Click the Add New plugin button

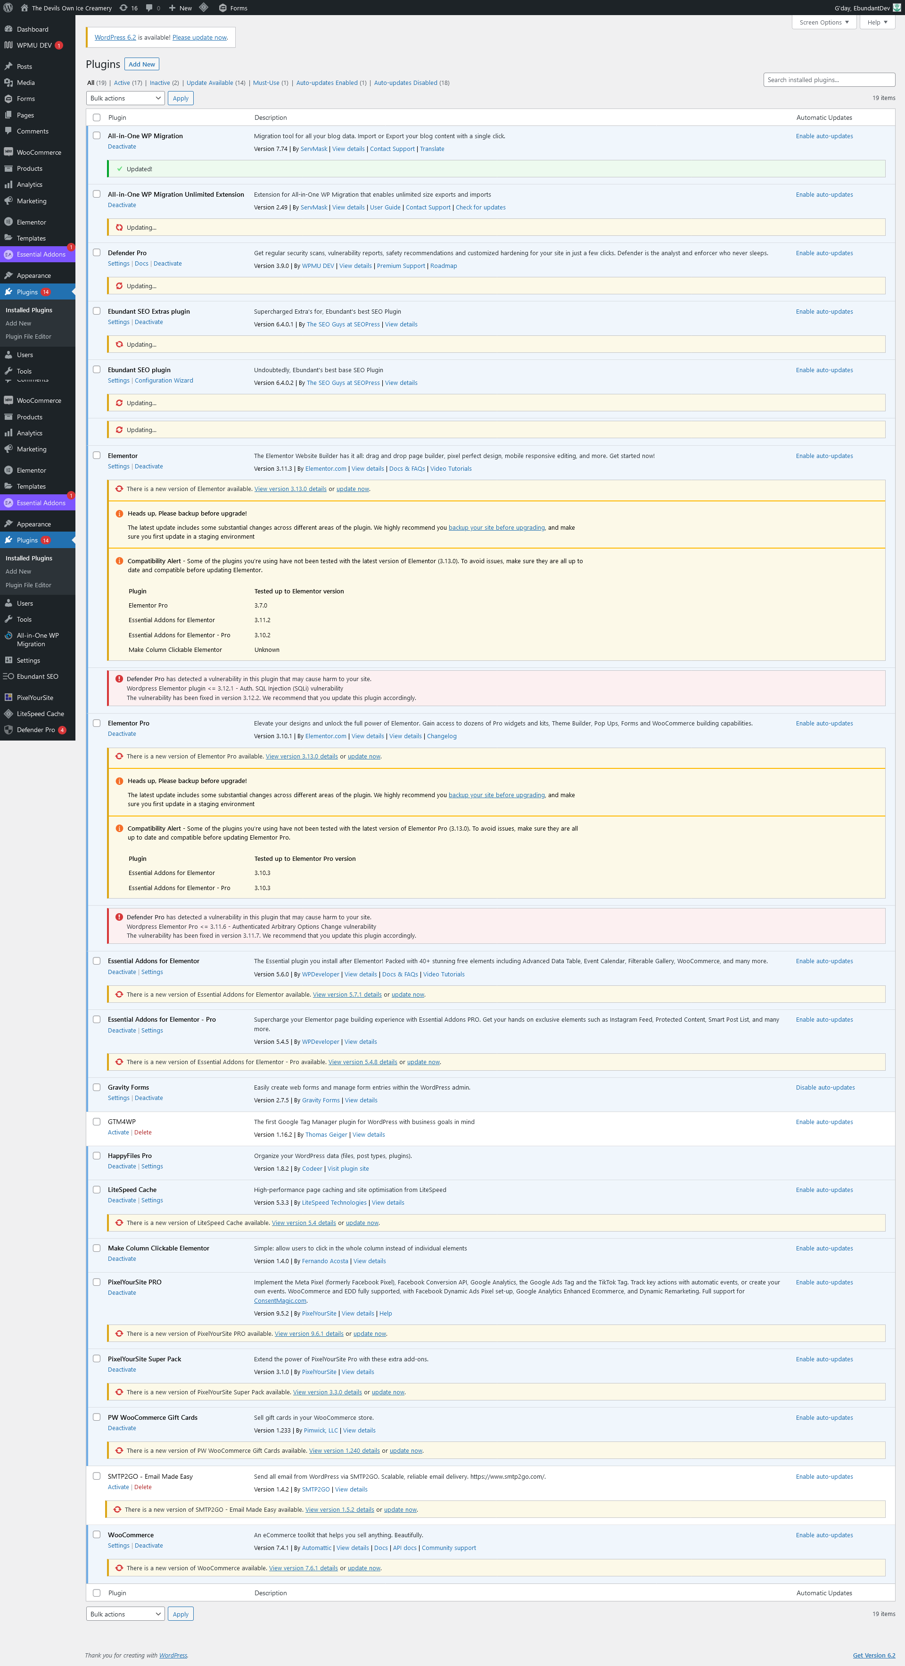(141, 64)
